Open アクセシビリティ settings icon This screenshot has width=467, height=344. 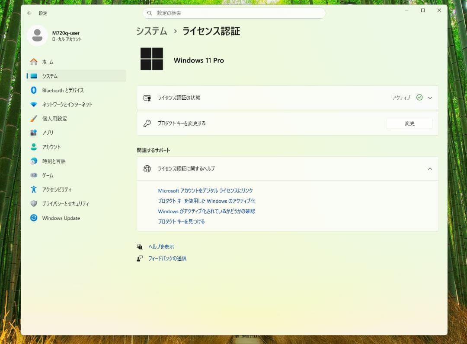coord(33,189)
